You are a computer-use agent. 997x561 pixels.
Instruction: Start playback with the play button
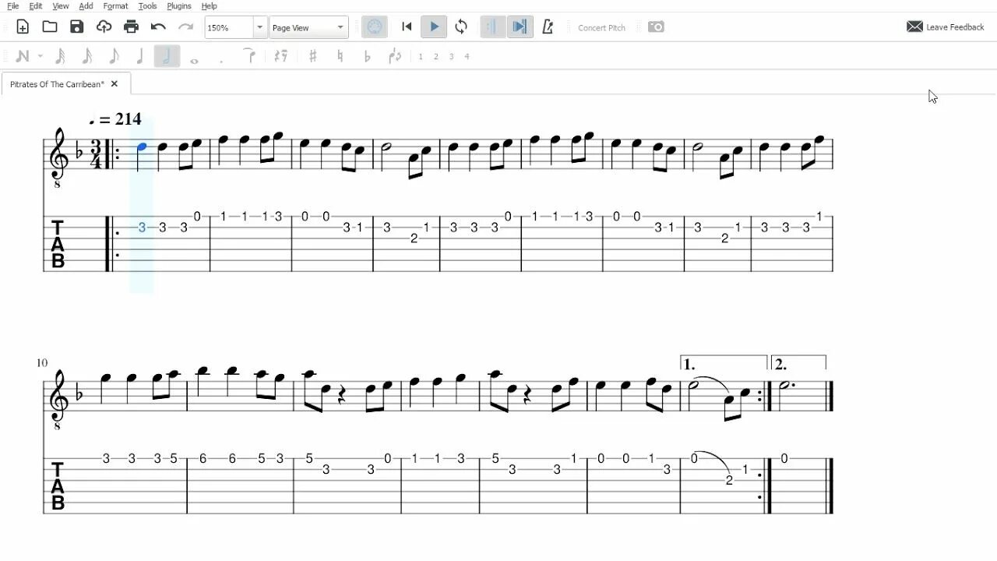coord(434,27)
